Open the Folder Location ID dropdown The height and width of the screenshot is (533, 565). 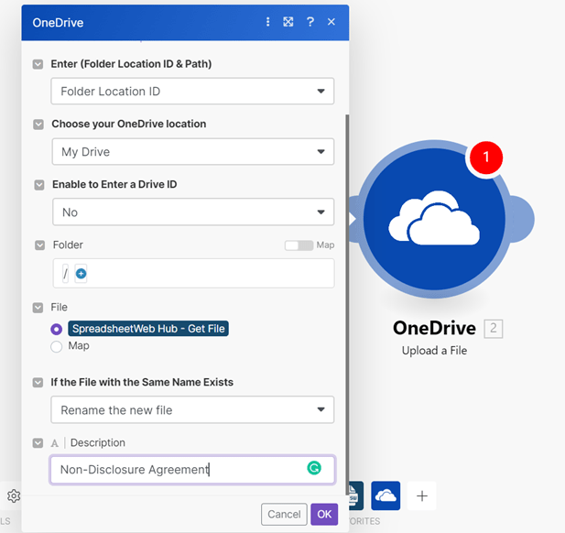point(192,92)
